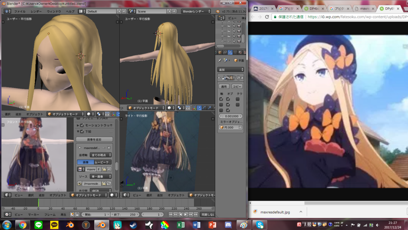Collapse the maxresdefault background image entry

(80, 148)
